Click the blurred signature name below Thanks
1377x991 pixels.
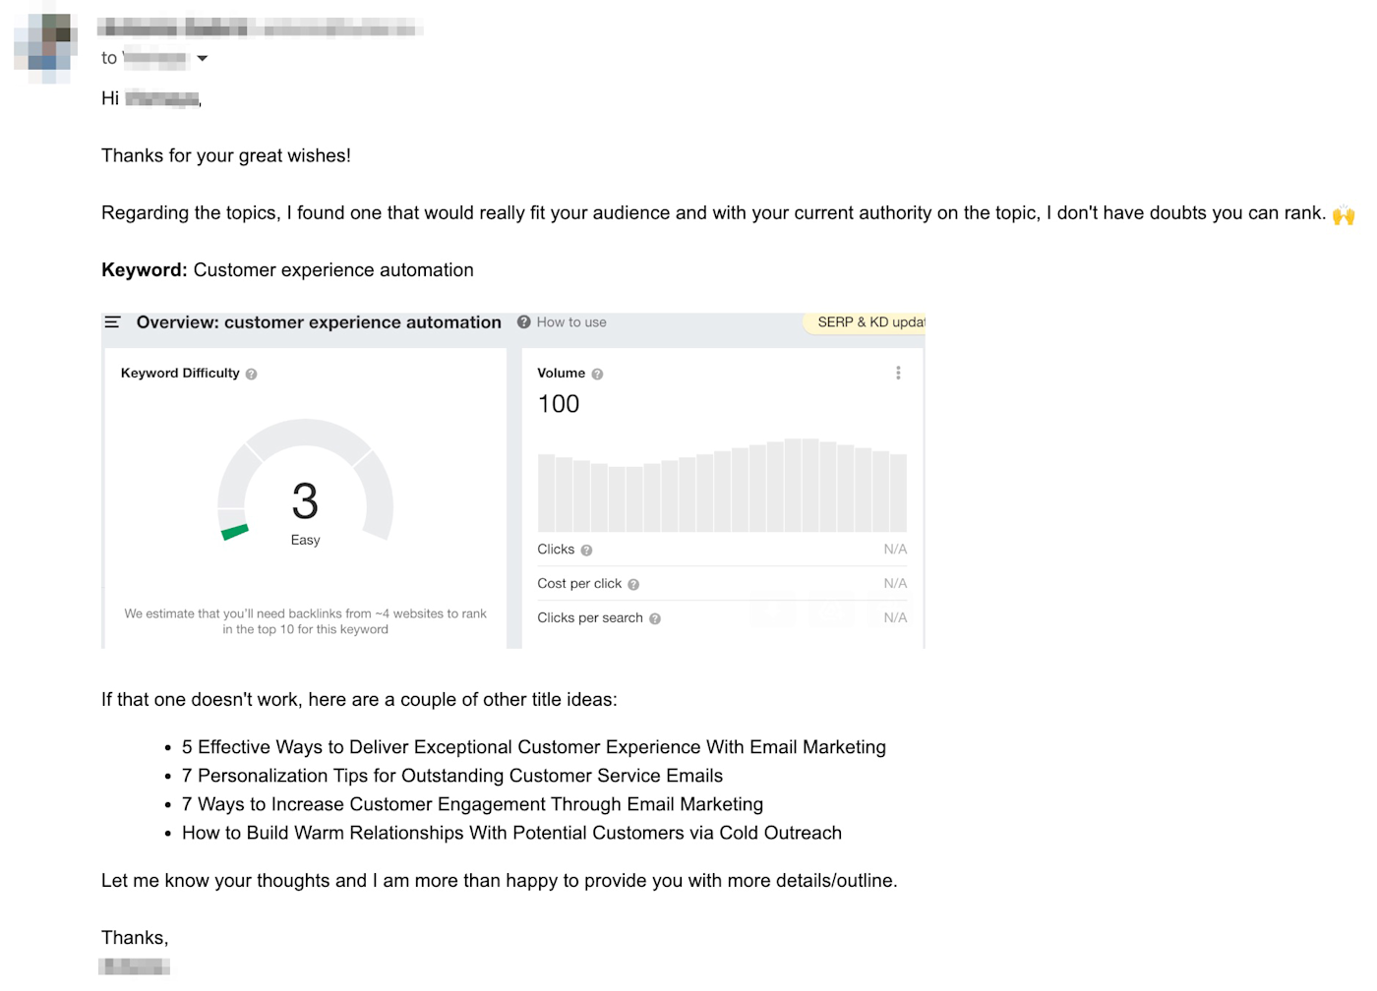point(135,966)
